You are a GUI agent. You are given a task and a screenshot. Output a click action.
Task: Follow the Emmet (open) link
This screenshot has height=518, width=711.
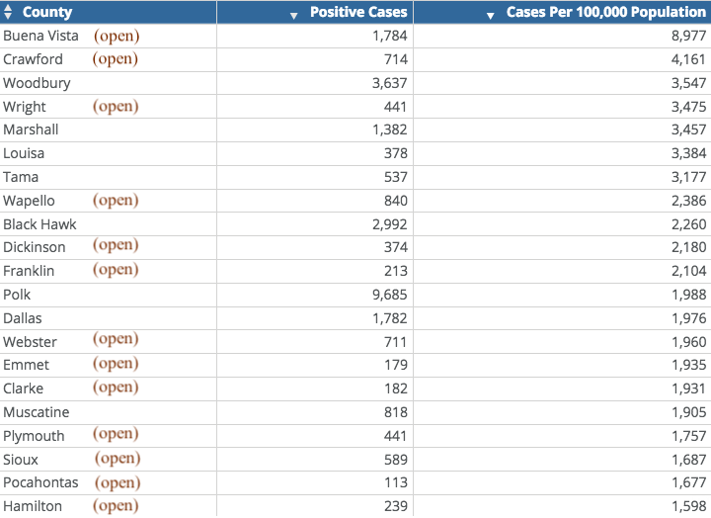pos(116,364)
